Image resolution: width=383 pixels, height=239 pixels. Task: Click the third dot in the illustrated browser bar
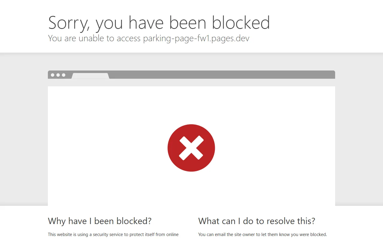63,75
